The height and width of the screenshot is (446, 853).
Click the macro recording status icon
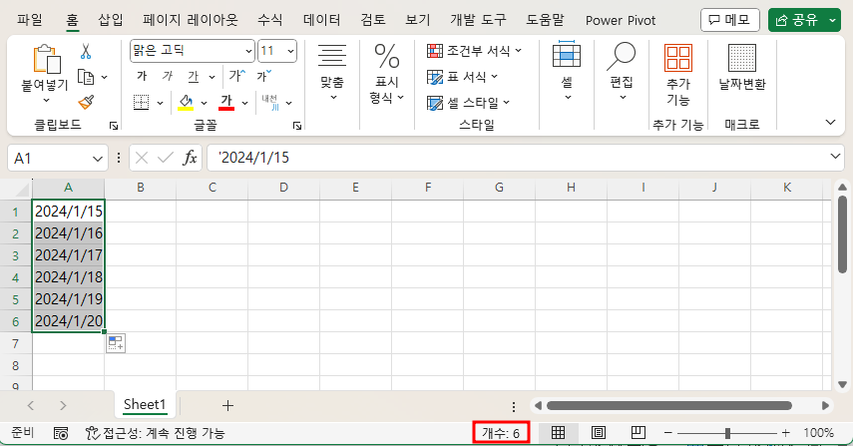[x=61, y=433]
